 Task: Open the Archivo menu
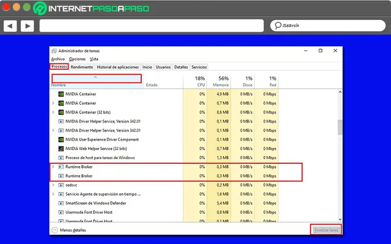[58, 59]
